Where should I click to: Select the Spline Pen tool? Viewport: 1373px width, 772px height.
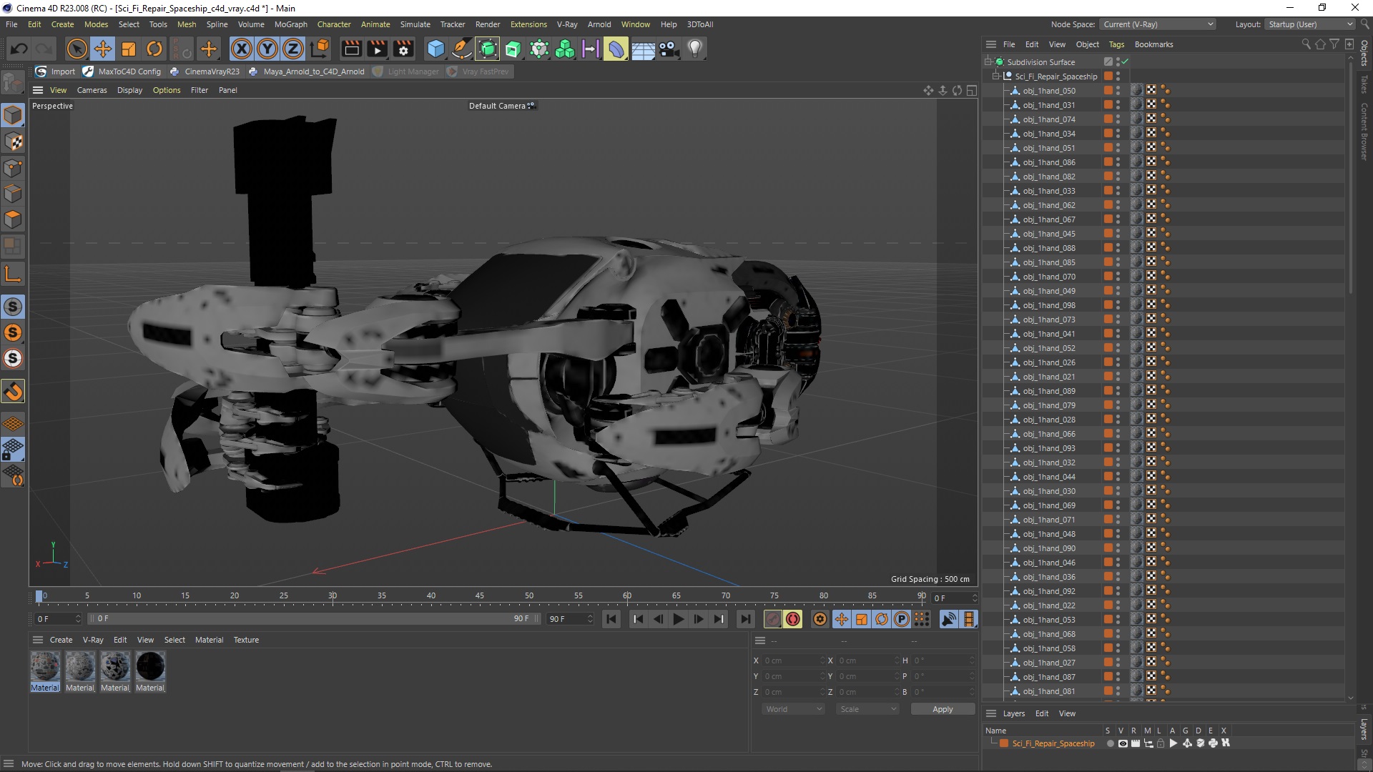tap(462, 49)
